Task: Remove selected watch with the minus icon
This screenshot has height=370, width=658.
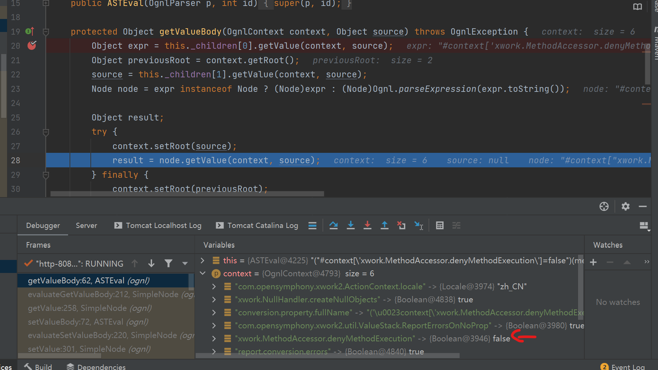Action: 610,262
